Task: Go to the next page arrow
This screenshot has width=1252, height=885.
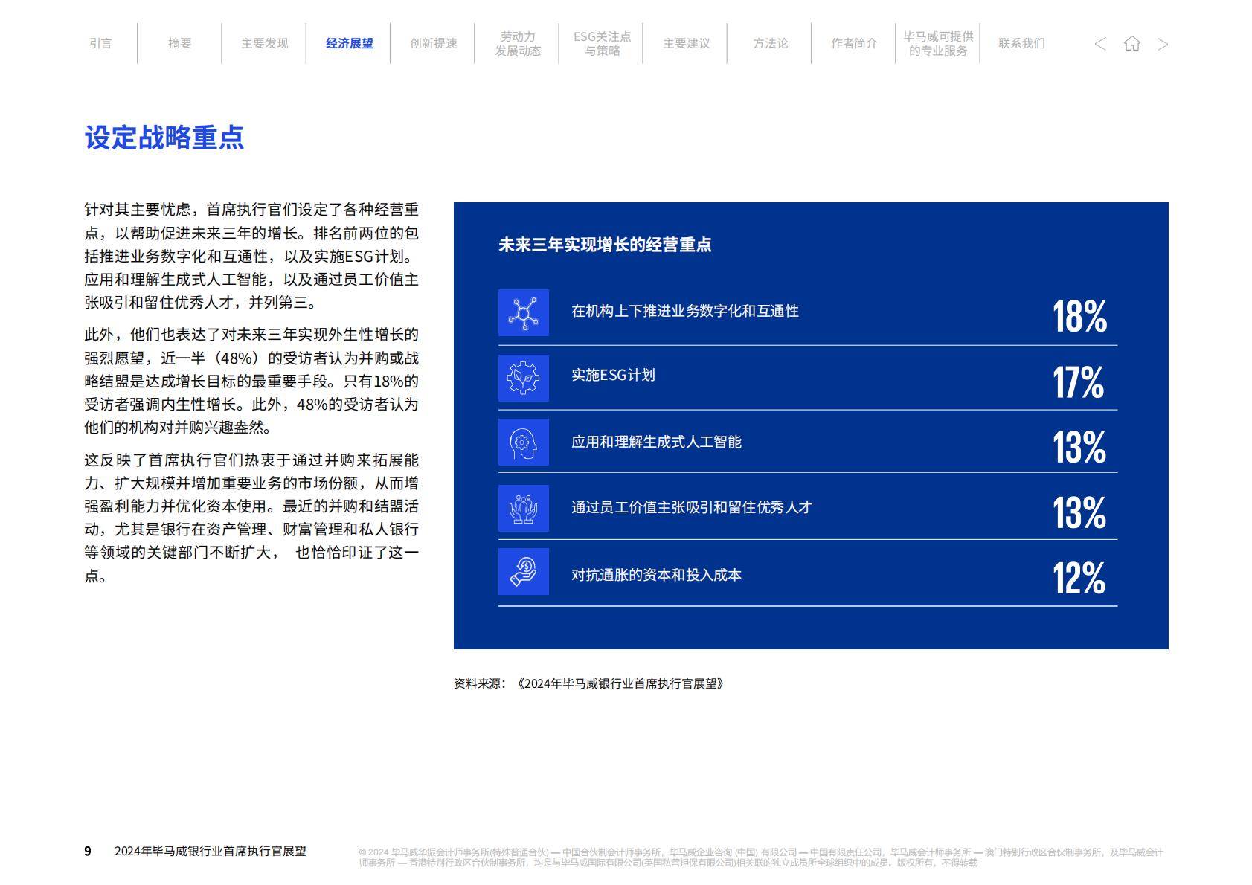Action: coord(1163,44)
